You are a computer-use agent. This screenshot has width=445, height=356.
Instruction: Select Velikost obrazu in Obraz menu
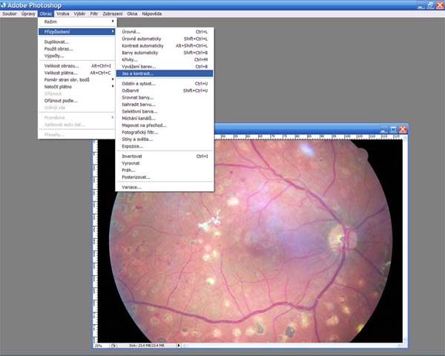pos(62,66)
